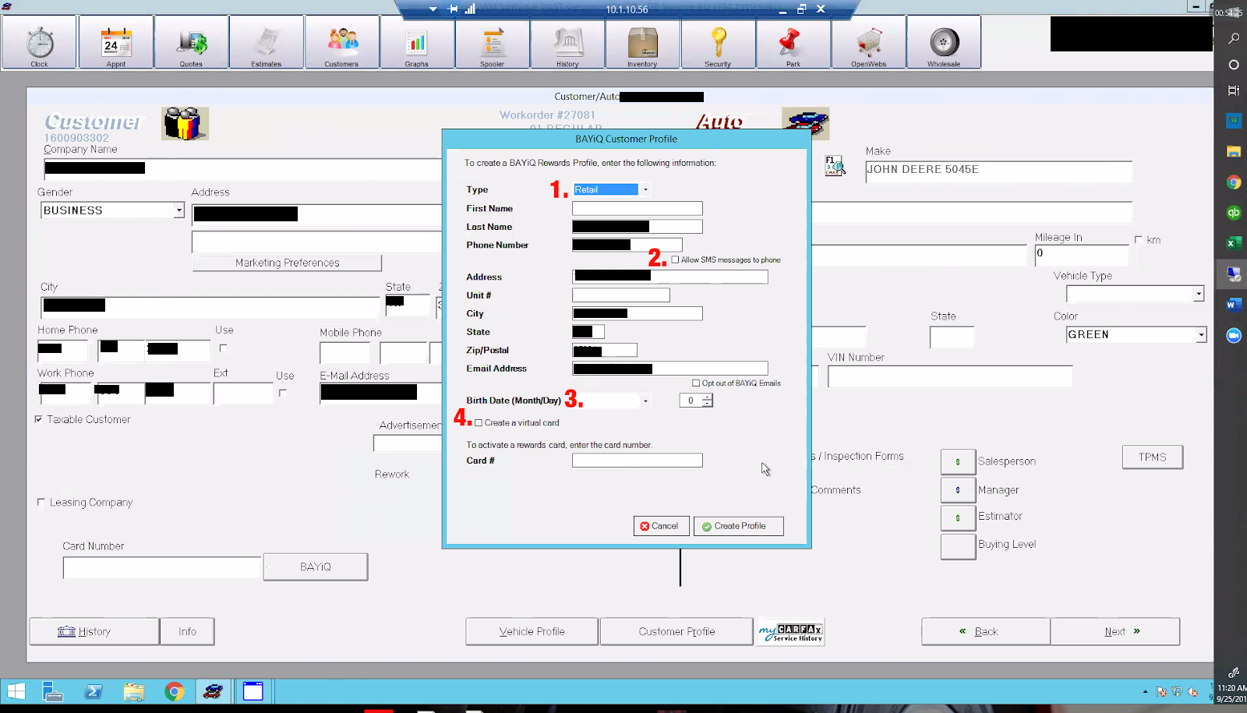This screenshot has width=1247, height=713.
Task: Click the Marketing Preferences button
Action: coord(287,263)
